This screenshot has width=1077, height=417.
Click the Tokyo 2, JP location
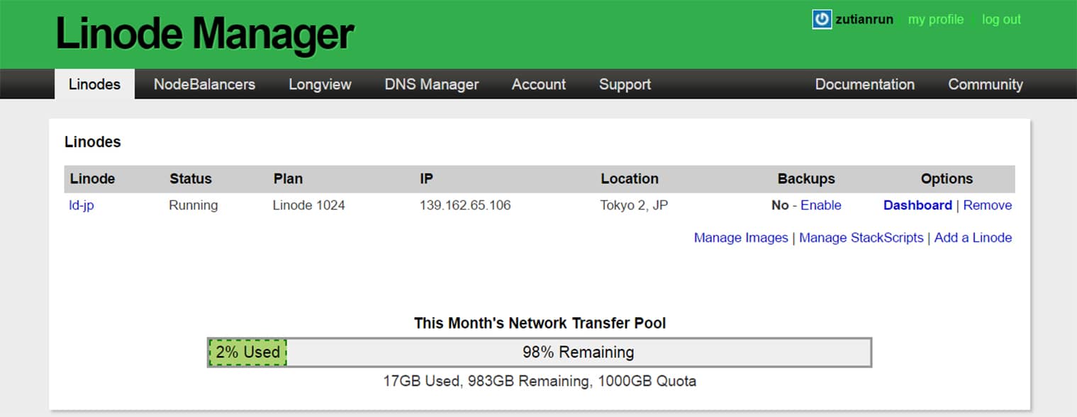tap(635, 205)
